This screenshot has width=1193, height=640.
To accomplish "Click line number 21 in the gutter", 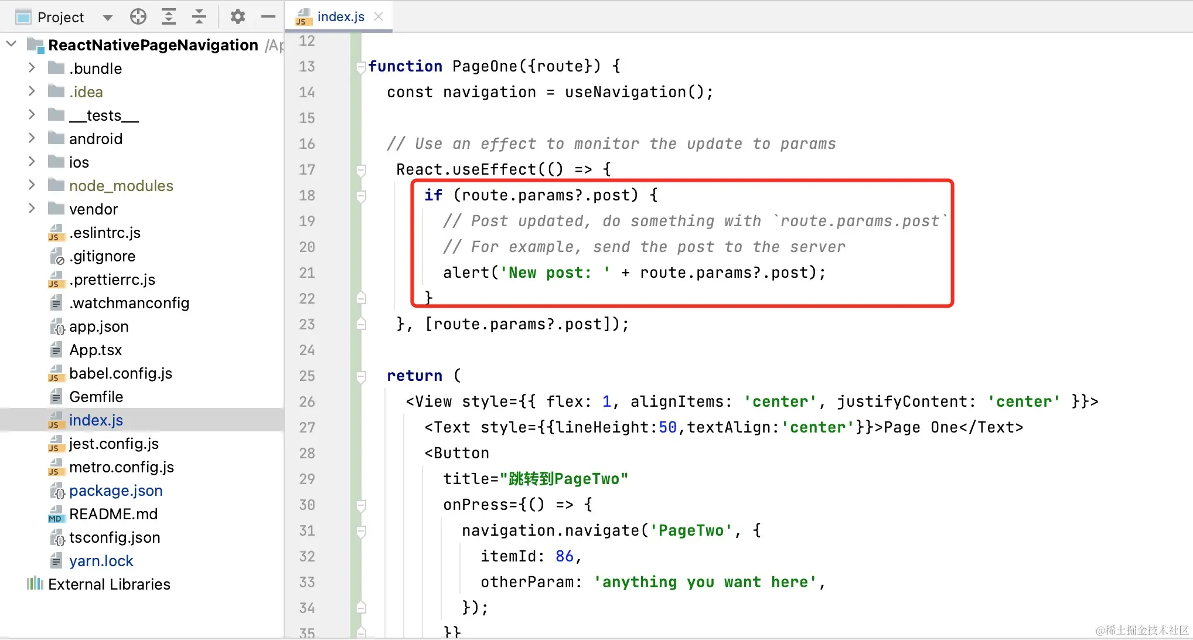I will coord(307,273).
